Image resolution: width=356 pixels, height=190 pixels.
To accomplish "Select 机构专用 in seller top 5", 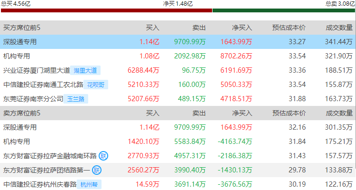I will tap(17, 142).
